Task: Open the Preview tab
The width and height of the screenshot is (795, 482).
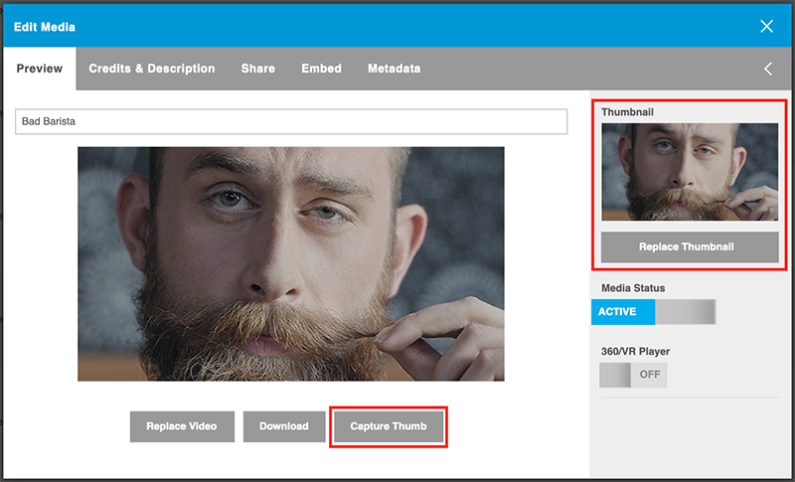Action: tap(40, 69)
